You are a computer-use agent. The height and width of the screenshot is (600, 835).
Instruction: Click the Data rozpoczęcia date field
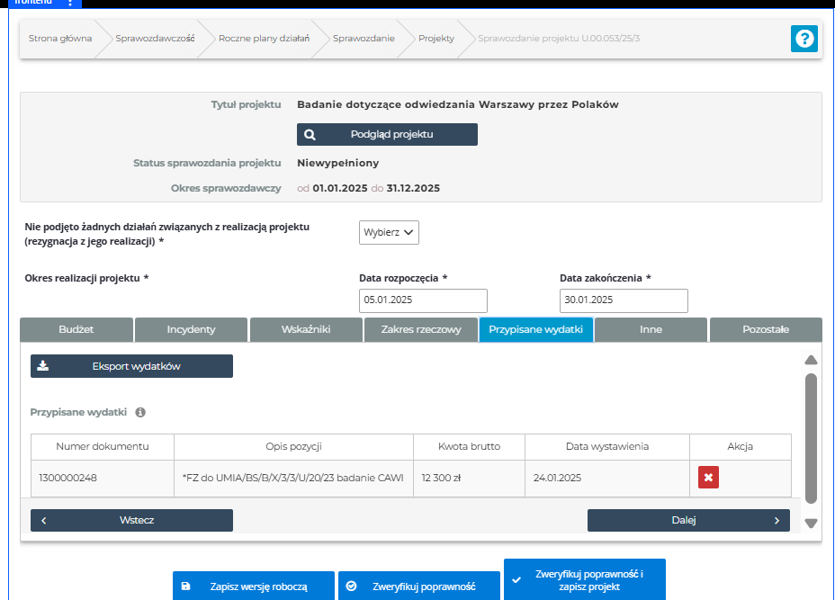point(422,300)
